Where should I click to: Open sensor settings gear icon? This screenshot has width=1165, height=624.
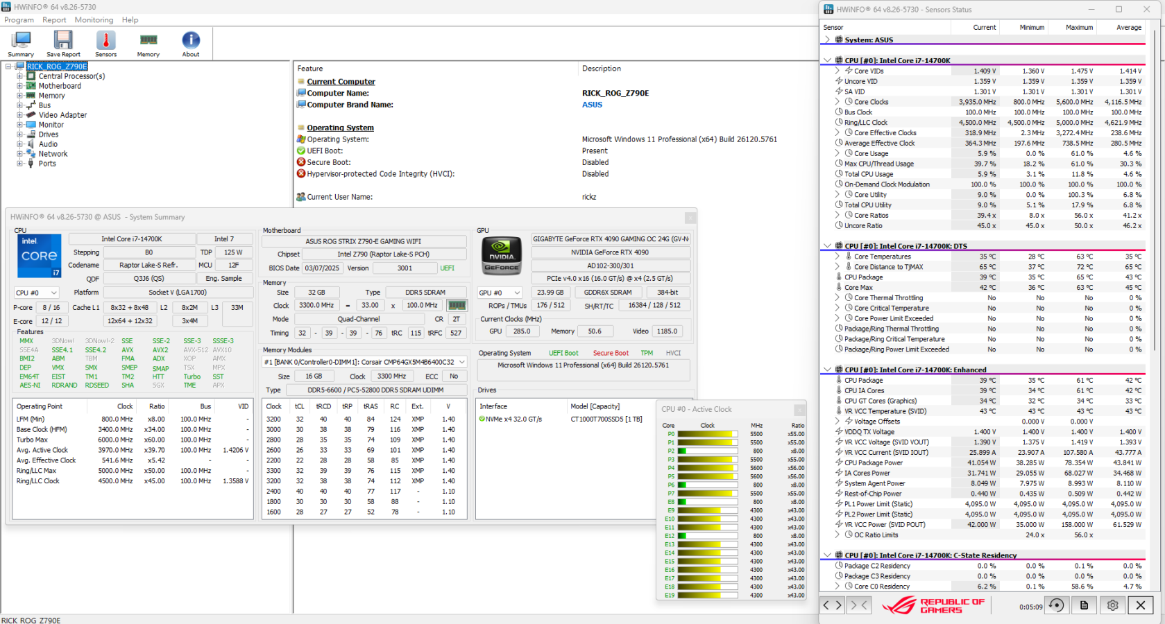click(1112, 605)
